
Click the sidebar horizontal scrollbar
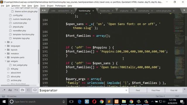point(15,85)
